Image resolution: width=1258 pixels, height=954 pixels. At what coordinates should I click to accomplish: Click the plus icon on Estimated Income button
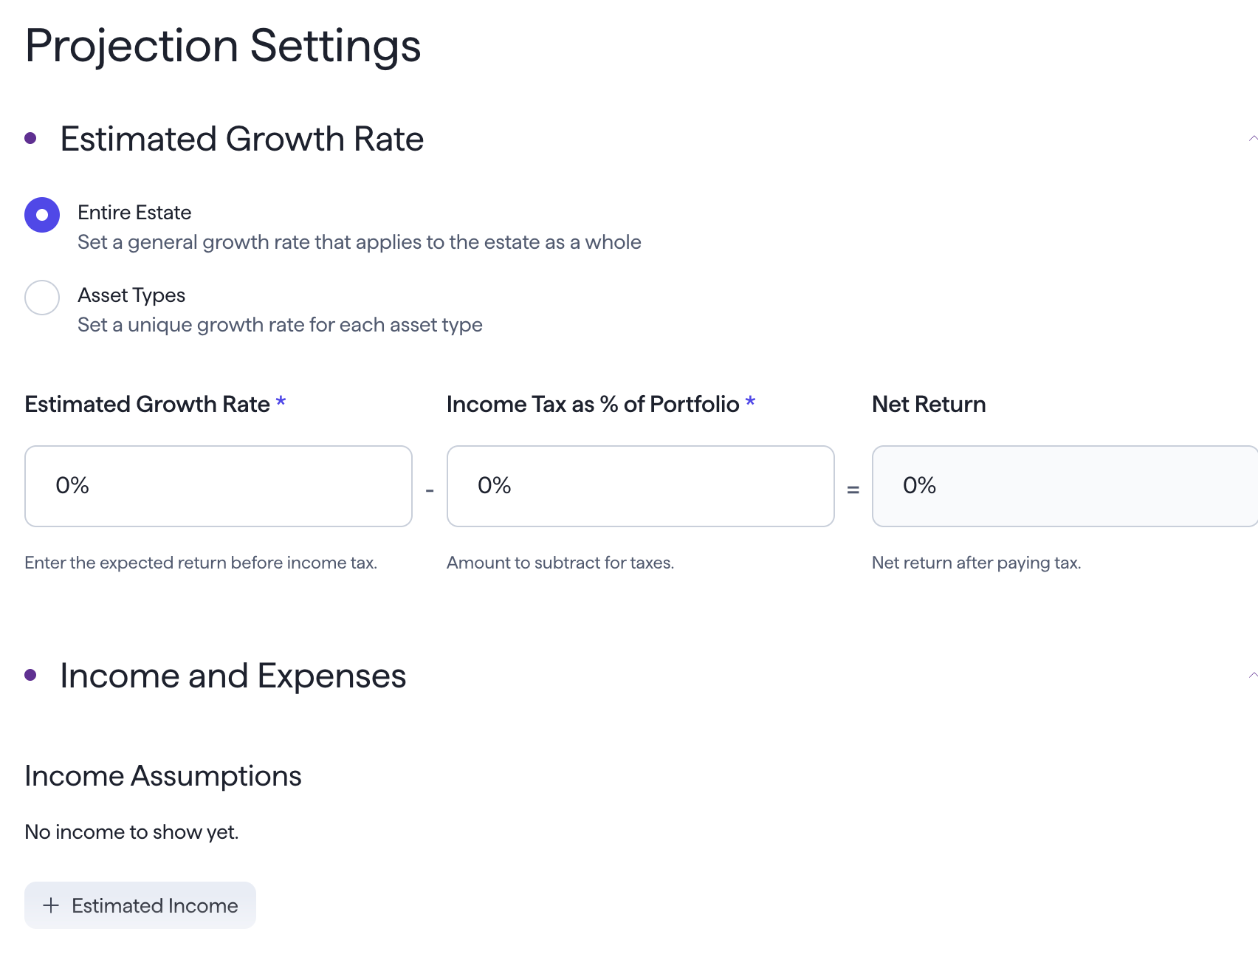[x=51, y=905]
